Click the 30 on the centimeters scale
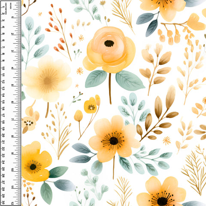This screenshot has width=206, height=206. tap(3, 203)
